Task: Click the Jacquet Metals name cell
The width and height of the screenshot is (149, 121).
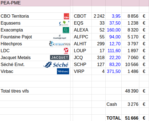Action: (35, 57)
